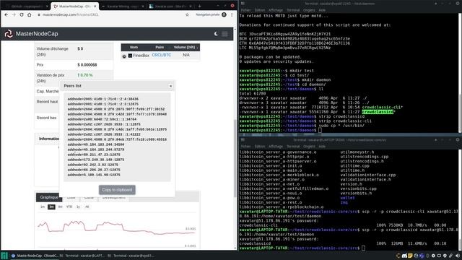Copy peers list to clipboard

[117, 190]
